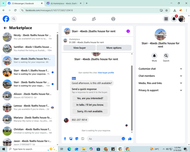Go back with the Marketplace back arrow
This screenshot has height=152, width=190.
[5, 28]
